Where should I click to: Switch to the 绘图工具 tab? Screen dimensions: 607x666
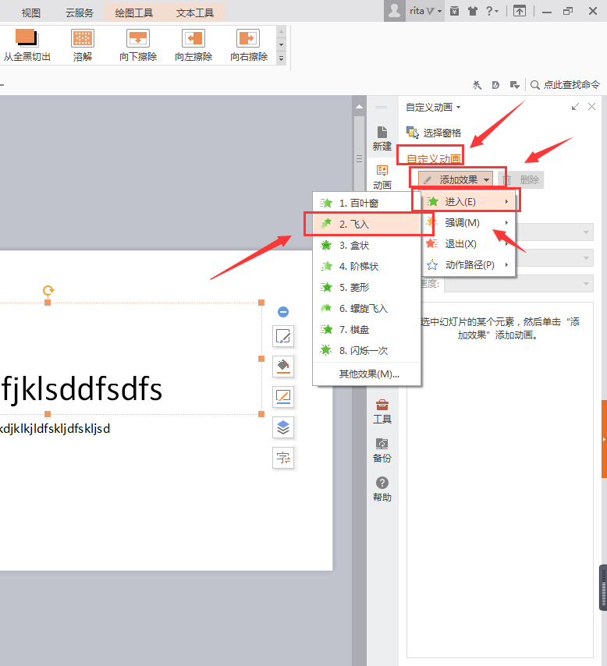[134, 12]
